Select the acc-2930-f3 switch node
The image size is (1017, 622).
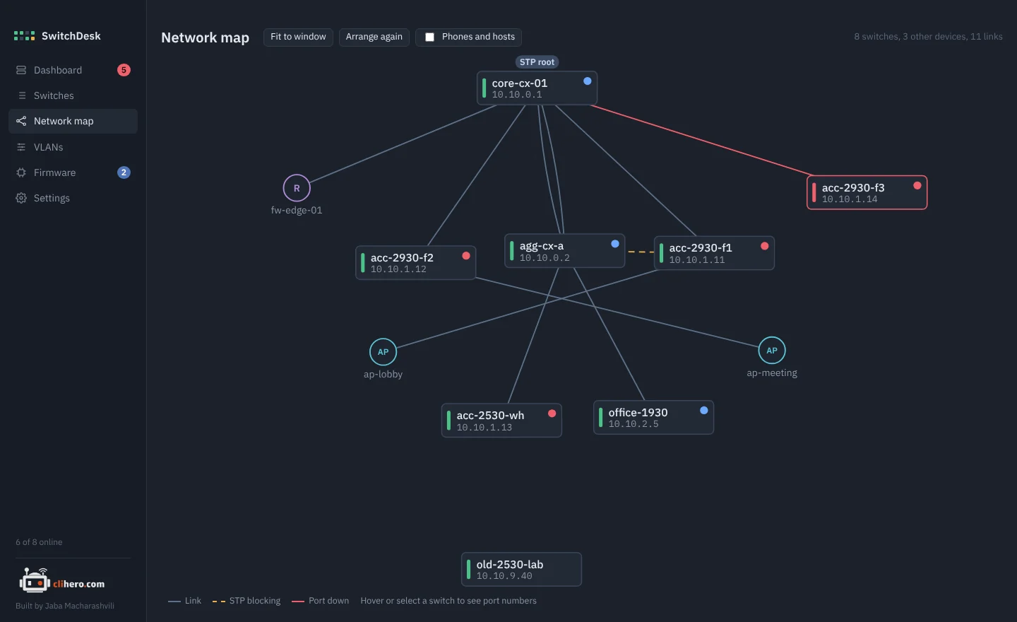tap(867, 192)
